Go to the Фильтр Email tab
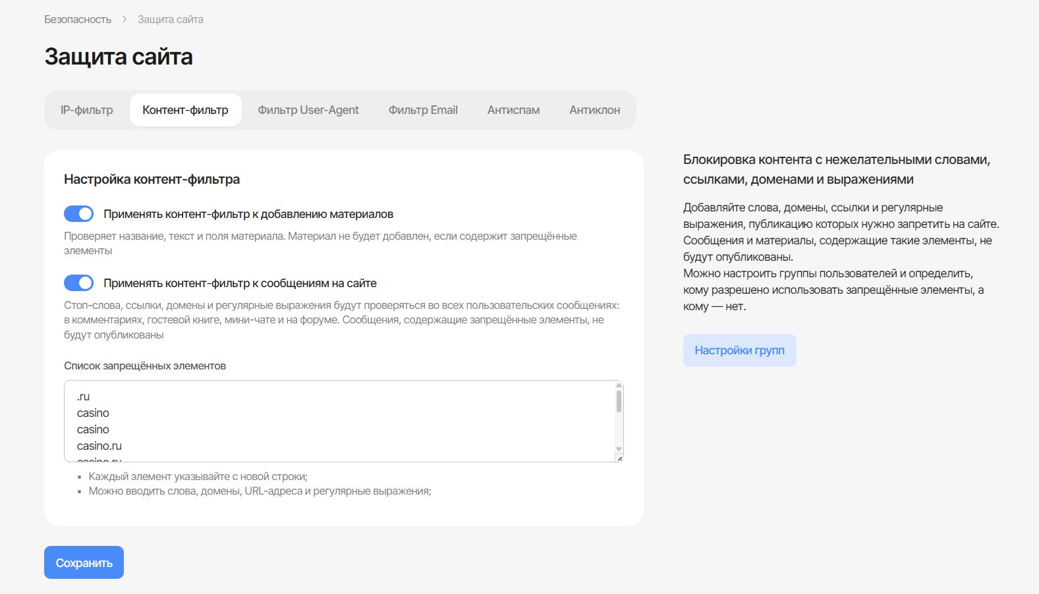The image size is (1039, 594). 423,110
